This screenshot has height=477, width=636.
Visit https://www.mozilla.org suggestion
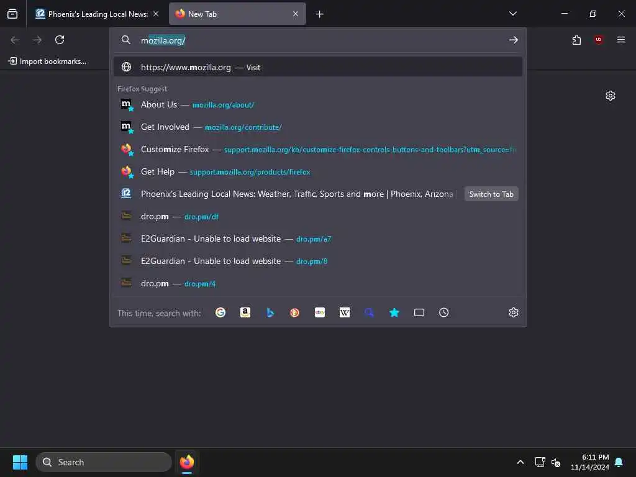pyautogui.click(x=317, y=67)
